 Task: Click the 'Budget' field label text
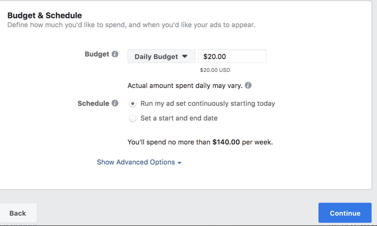(97, 54)
